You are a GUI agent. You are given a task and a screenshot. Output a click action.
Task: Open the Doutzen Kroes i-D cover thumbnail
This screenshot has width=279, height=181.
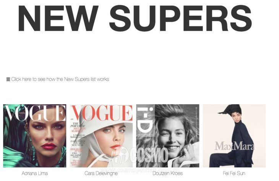(x=168, y=136)
